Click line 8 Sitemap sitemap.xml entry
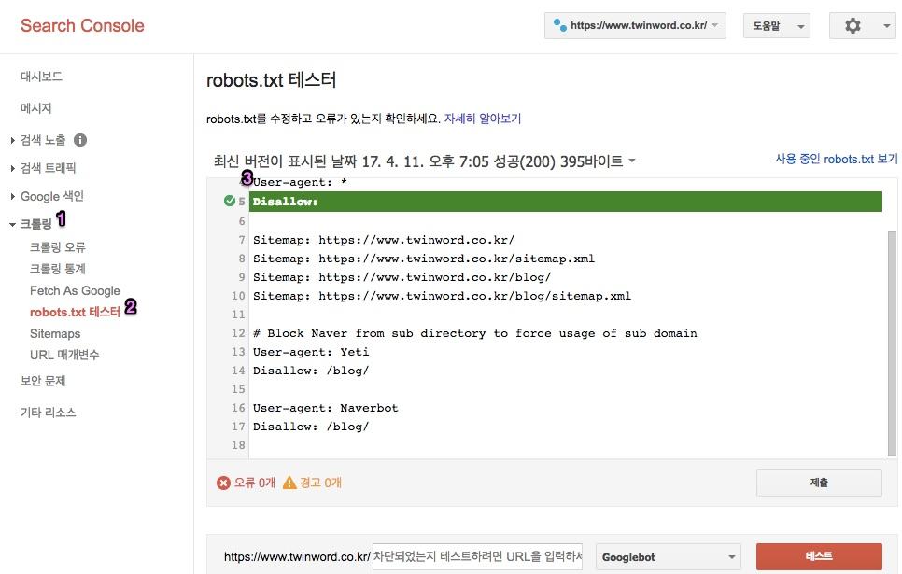Viewport: 902px width, 574px height. [x=424, y=259]
